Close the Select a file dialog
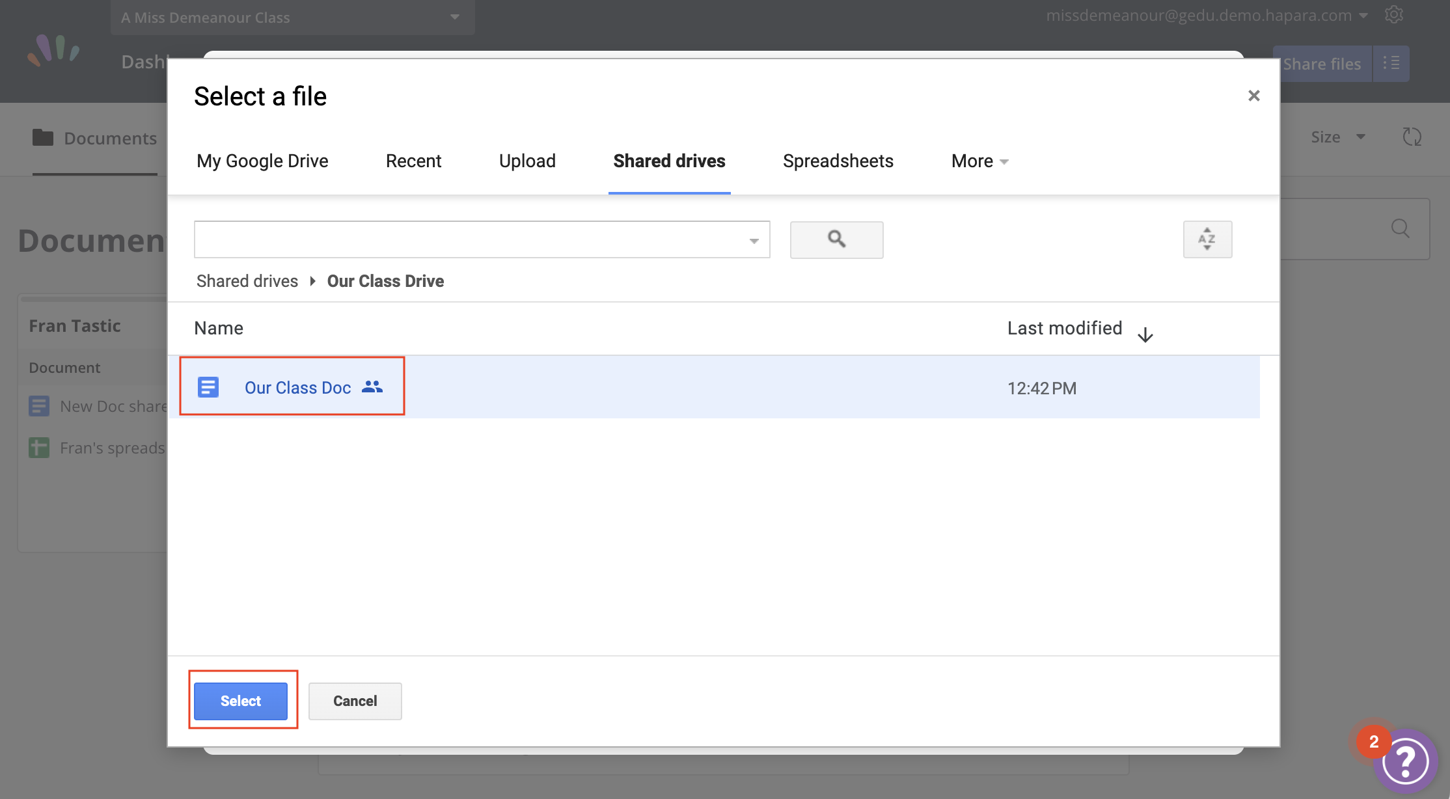1450x799 pixels. coord(1253,96)
